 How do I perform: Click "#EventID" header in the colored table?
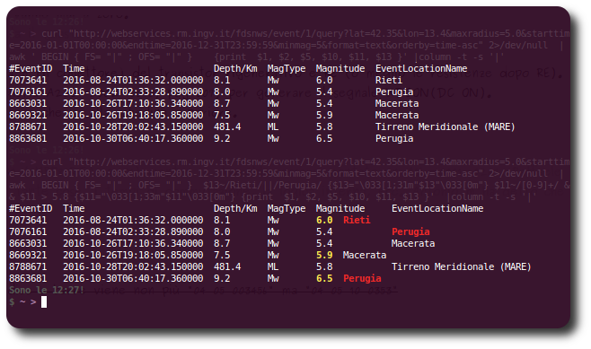click(x=31, y=208)
